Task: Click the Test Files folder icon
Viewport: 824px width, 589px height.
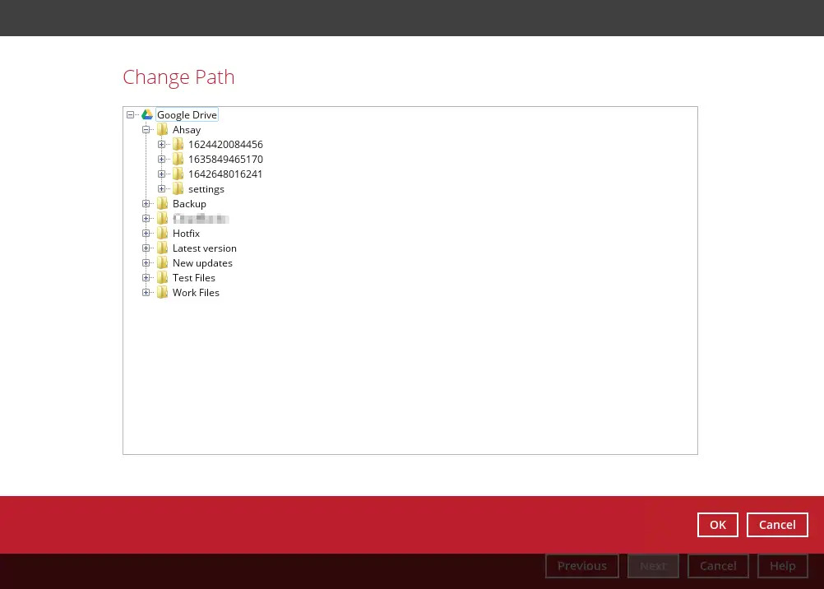Action: [163, 278]
